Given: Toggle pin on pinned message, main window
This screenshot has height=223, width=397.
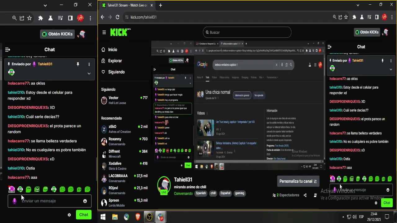Looking at the screenshot, I should [382, 61].
